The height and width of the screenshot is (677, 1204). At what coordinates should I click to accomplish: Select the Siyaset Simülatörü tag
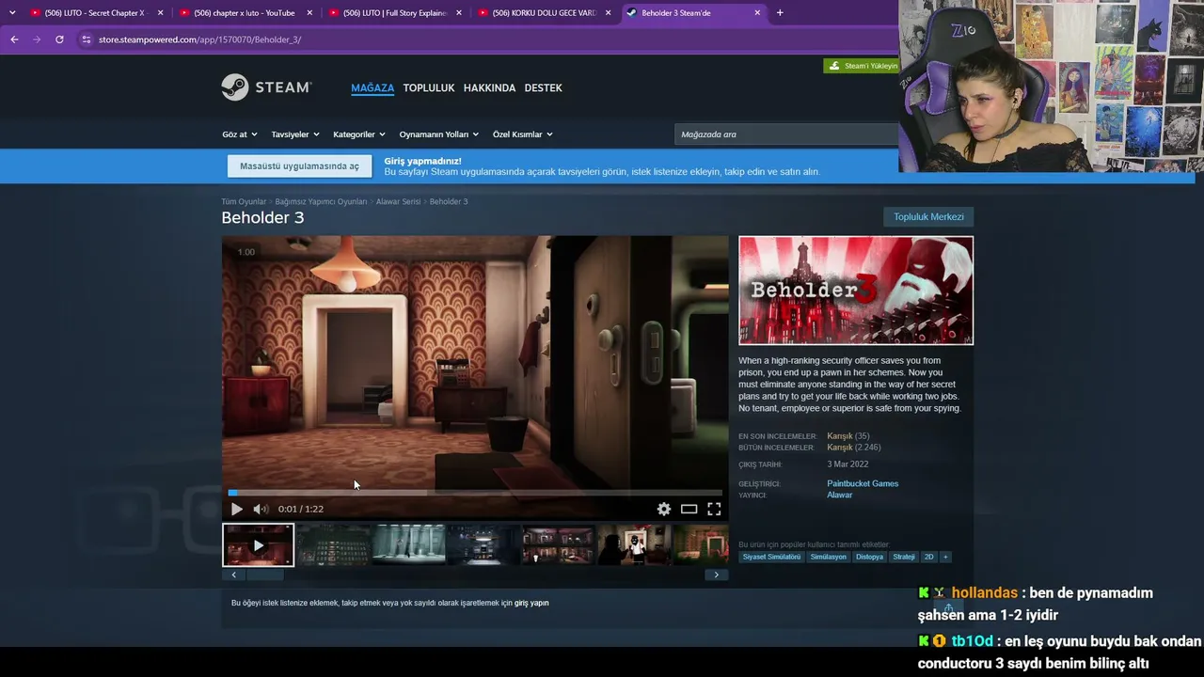(771, 557)
